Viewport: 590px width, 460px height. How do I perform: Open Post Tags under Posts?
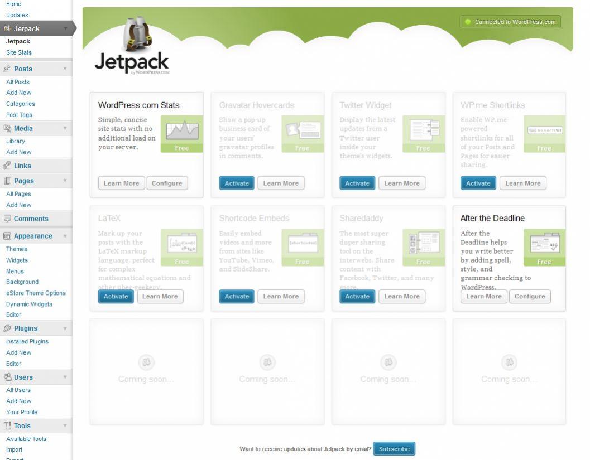click(19, 115)
